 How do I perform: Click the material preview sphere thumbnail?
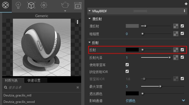coord(42,47)
